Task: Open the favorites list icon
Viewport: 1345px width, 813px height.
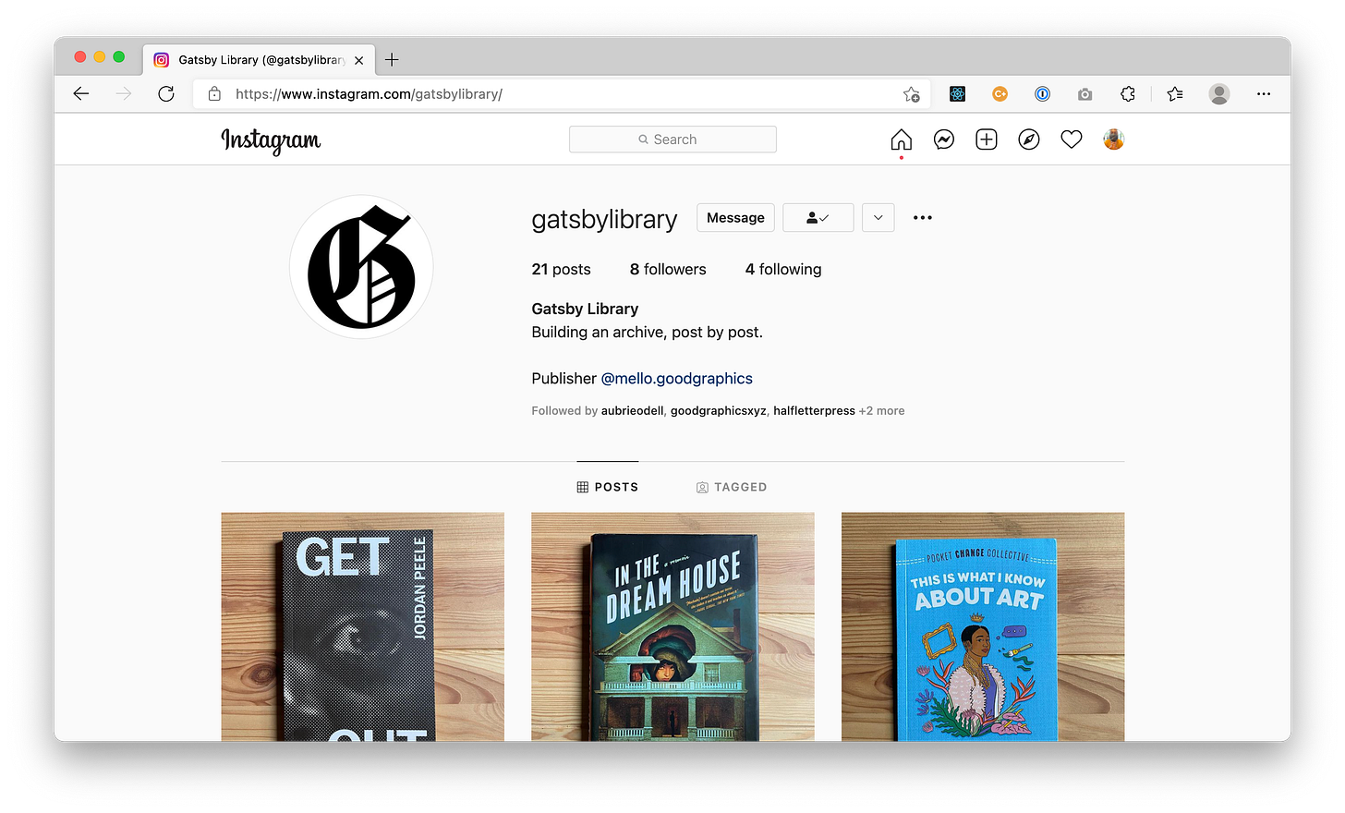Action: [x=1175, y=94]
